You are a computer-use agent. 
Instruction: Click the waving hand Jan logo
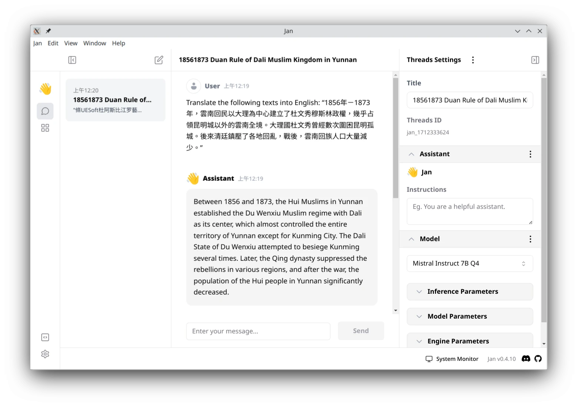(x=45, y=89)
